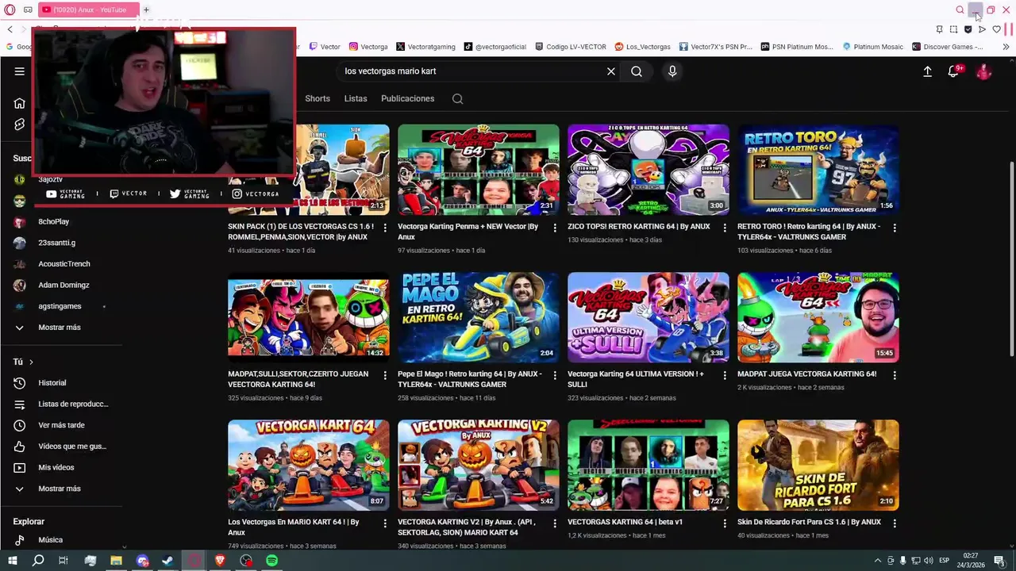Open options for Skin De Ricardo Fort video
This screenshot has width=1016, height=571.
click(x=895, y=523)
